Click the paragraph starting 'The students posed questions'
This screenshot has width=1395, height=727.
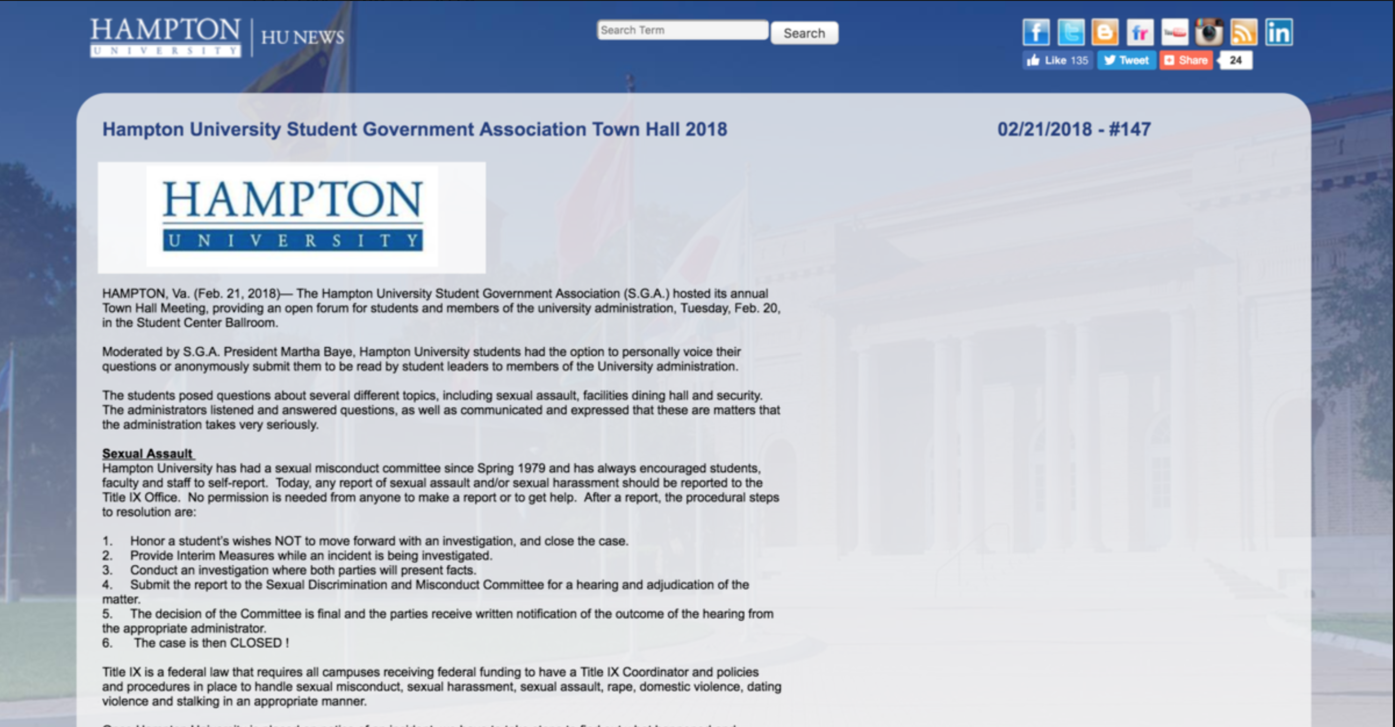click(x=441, y=410)
